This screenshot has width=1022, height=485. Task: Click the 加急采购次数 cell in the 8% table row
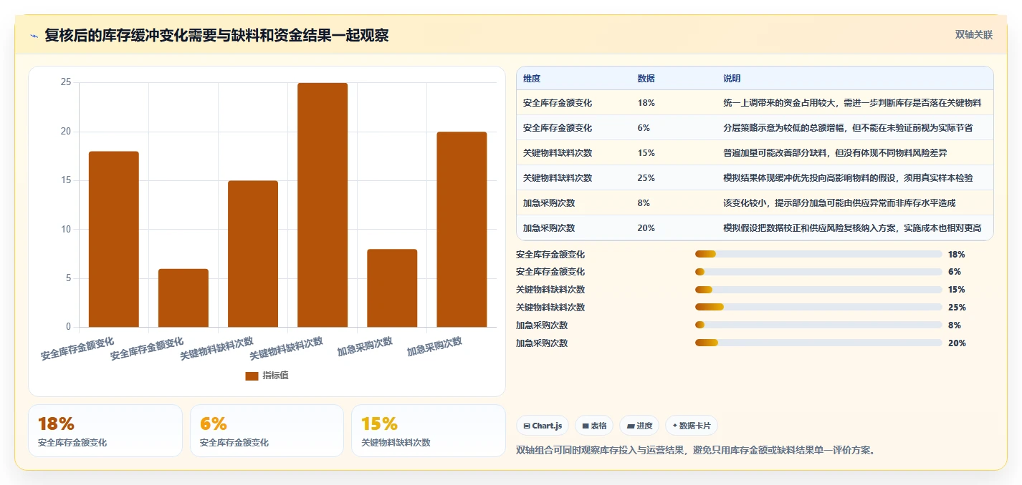549,203
